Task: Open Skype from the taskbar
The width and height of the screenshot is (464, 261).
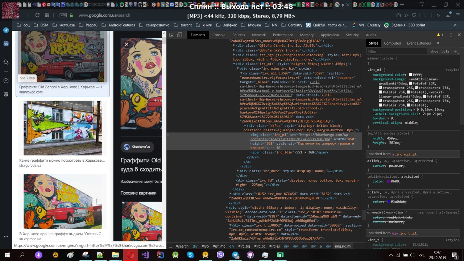Action: [190, 255]
